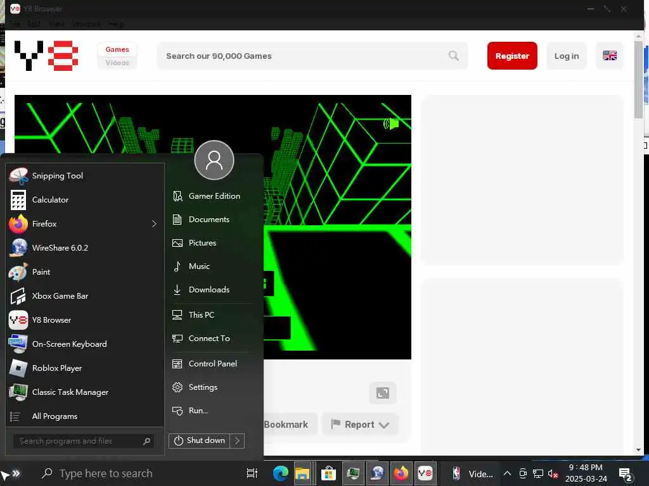Open Pictures folder

coord(213,243)
